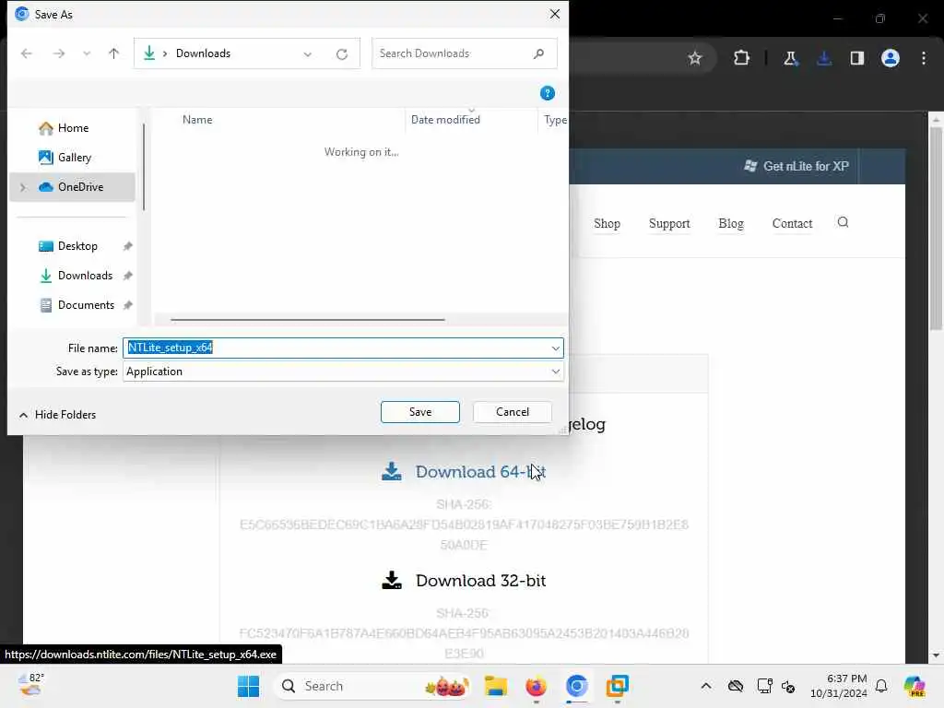Click the website search magnifier icon
Screen dimensions: 944x708
point(843,223)
